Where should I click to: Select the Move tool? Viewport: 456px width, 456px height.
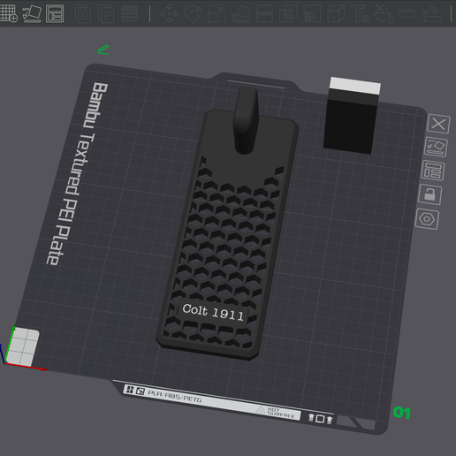pos(169,14)
